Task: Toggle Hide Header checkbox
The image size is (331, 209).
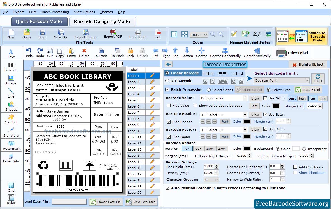Action: tap(169, 122)
